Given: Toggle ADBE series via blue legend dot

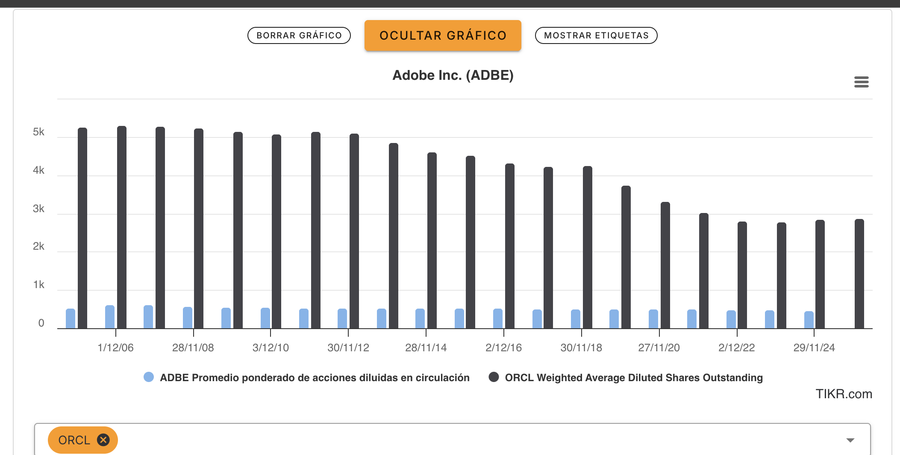Looking at the screenshot, I should [149, 377].
